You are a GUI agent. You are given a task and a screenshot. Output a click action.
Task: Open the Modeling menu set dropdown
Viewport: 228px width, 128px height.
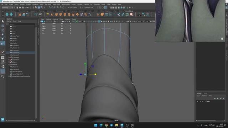[7, 7]
